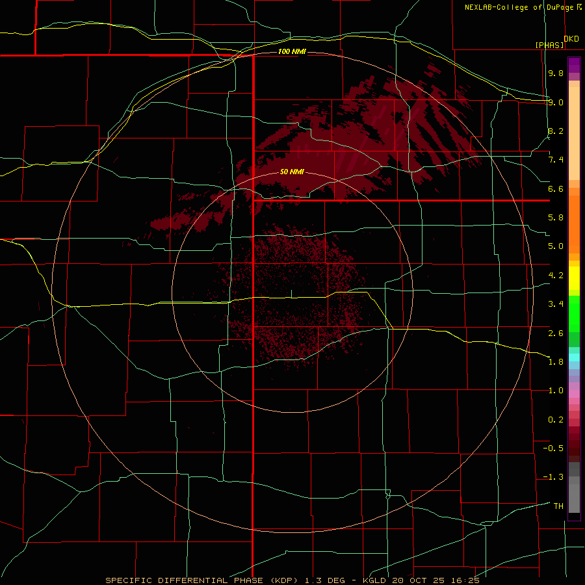This screenshot has height=585, width=585.
Task: Click the DKD product label
Action: coord(571,39)
